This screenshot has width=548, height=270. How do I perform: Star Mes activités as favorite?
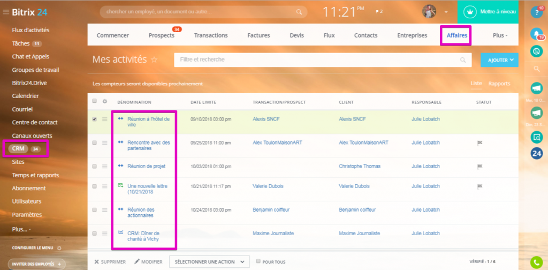pos(154,60)
